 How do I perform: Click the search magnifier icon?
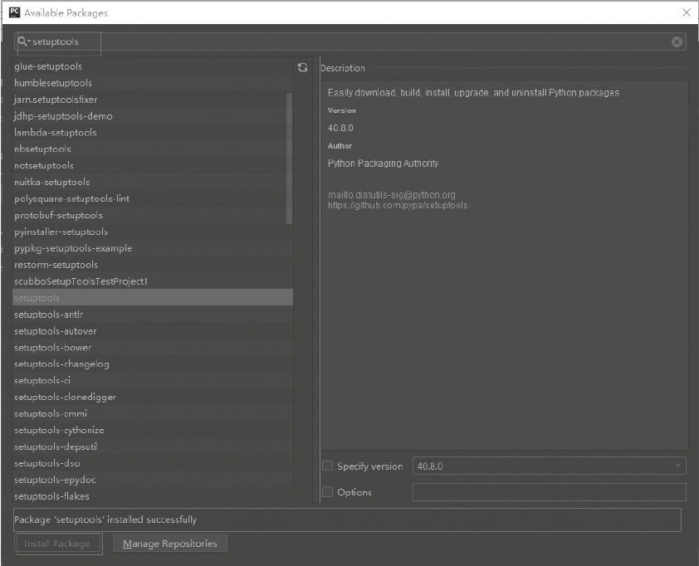click(x=23, y=41)
